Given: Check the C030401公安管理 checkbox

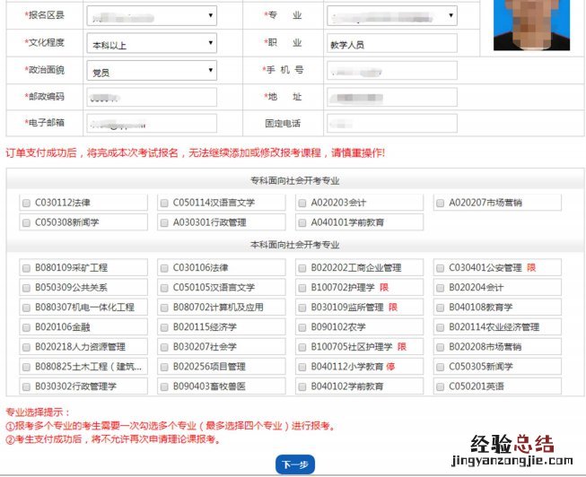Looking at the screenshot, I should (441, 268).
